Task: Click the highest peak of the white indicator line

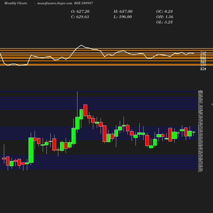Action: tap(81, 45)
